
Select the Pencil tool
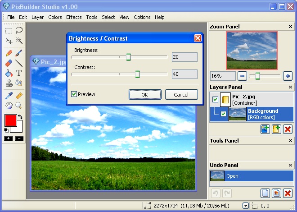coord(9,53)
